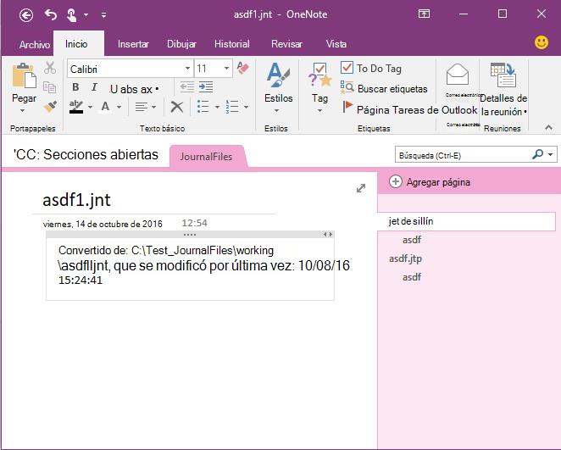Apply numbered list
Screen dimensions: 561x450
(232, 107)
